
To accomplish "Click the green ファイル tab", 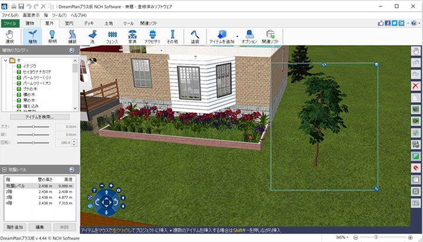I will click(10, 23).
